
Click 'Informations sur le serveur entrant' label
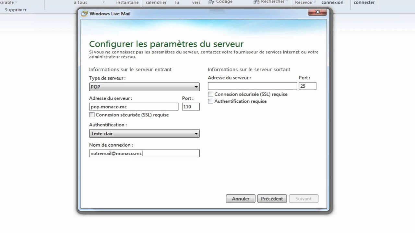point(130,69)
